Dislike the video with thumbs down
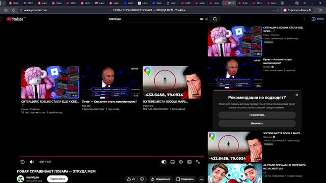326x183 pixels. click(x=142, y=179)
